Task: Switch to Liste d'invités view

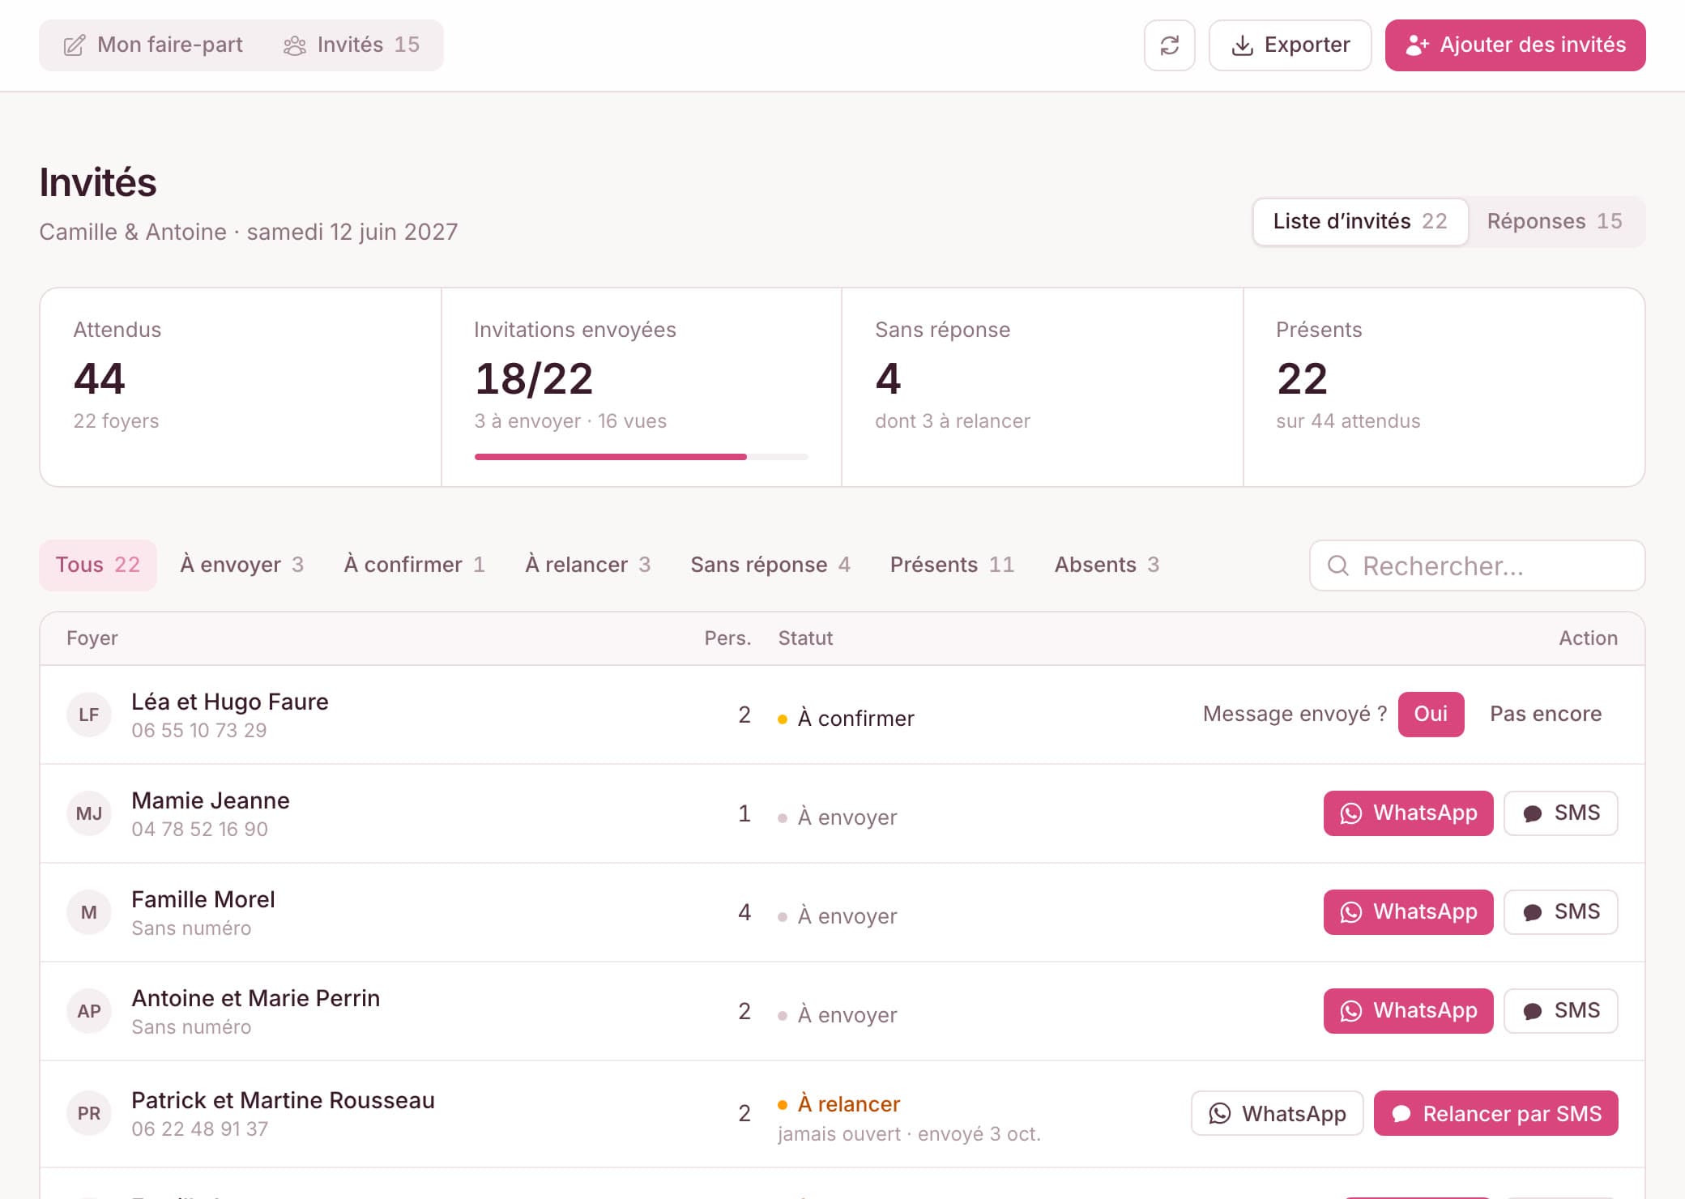Action: [x=1360, y=222]
